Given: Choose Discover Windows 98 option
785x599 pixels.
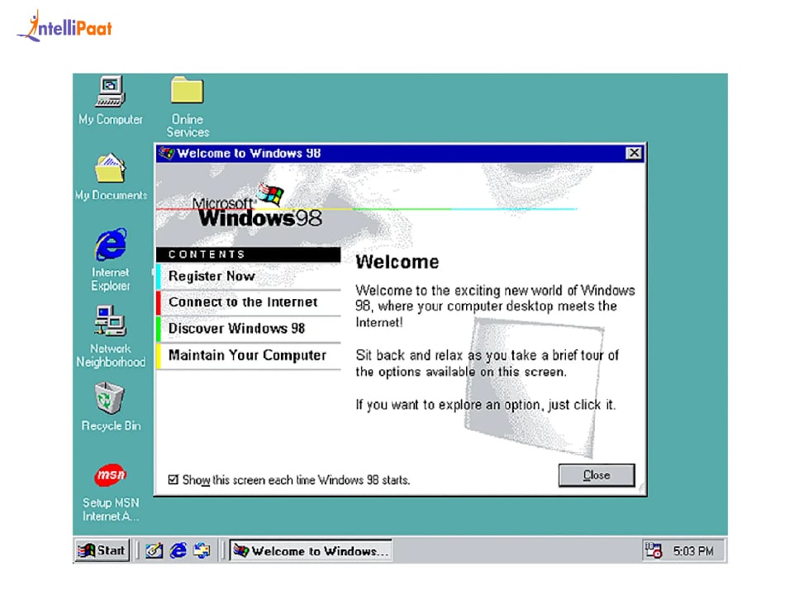Looking at the screenshot, I should (x=249, y=329).
